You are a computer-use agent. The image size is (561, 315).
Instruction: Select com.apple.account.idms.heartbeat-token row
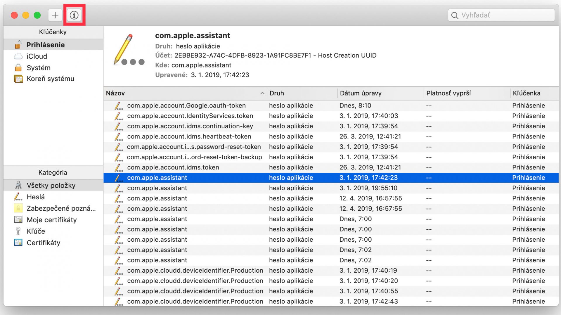click(x=331, y=136)
